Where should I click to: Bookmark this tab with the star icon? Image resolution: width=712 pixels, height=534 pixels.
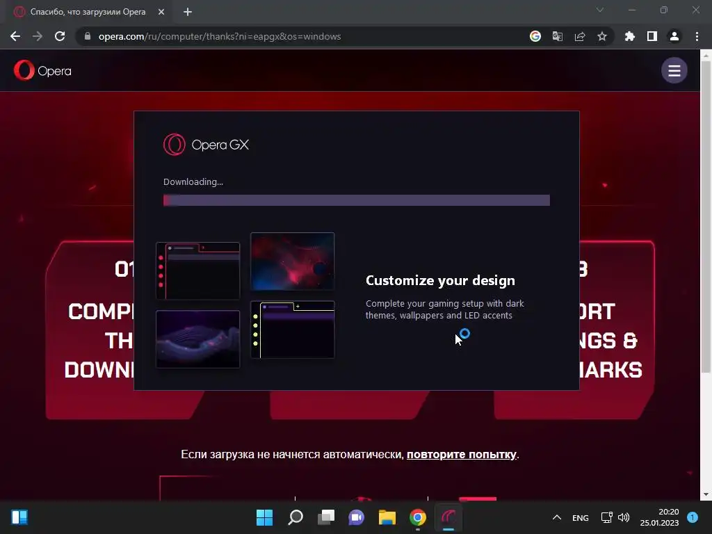pos(602,36)
